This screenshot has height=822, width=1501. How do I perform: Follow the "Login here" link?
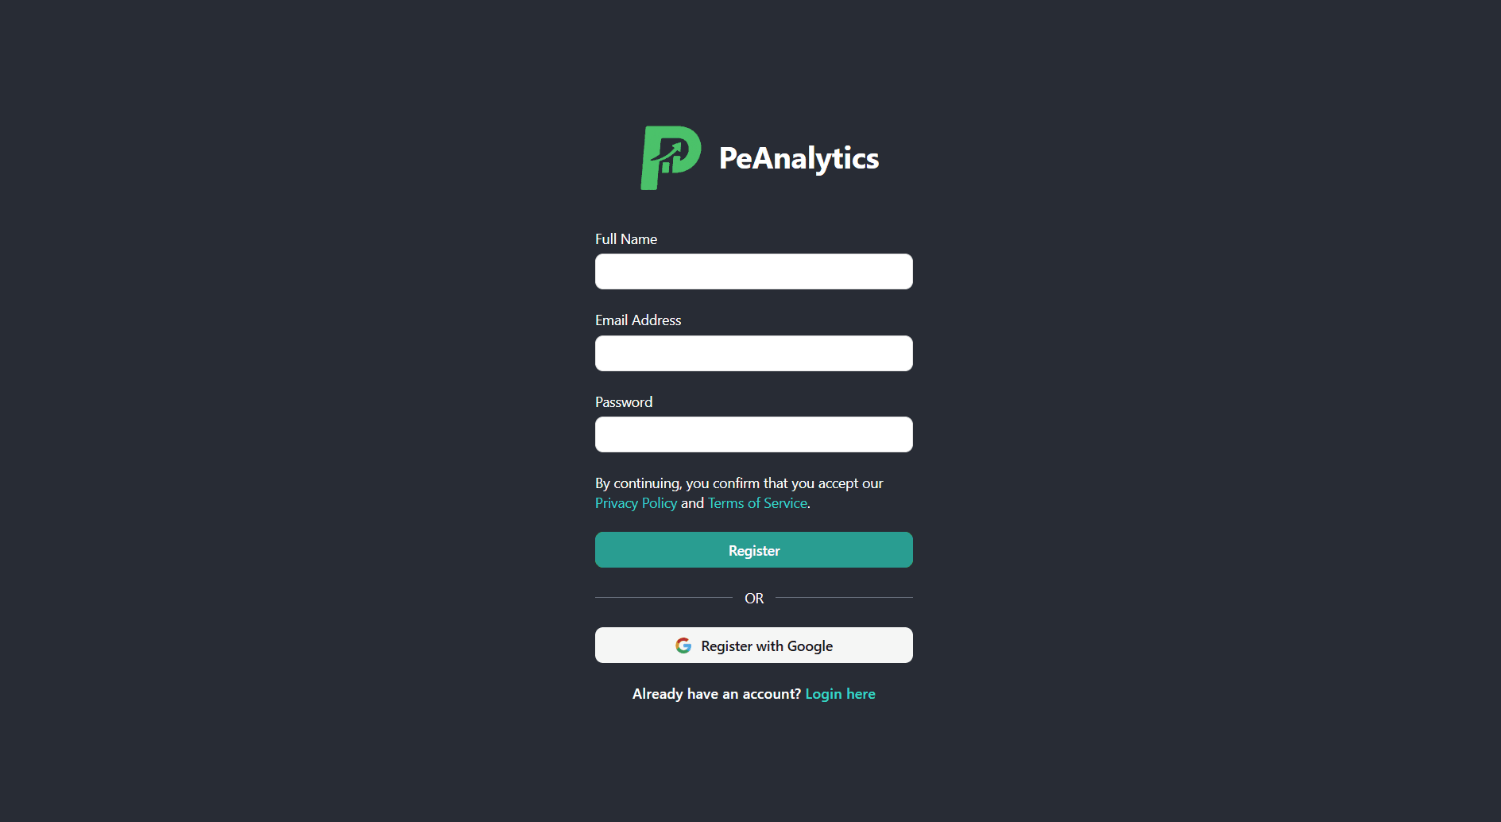(x=840, y=693)
